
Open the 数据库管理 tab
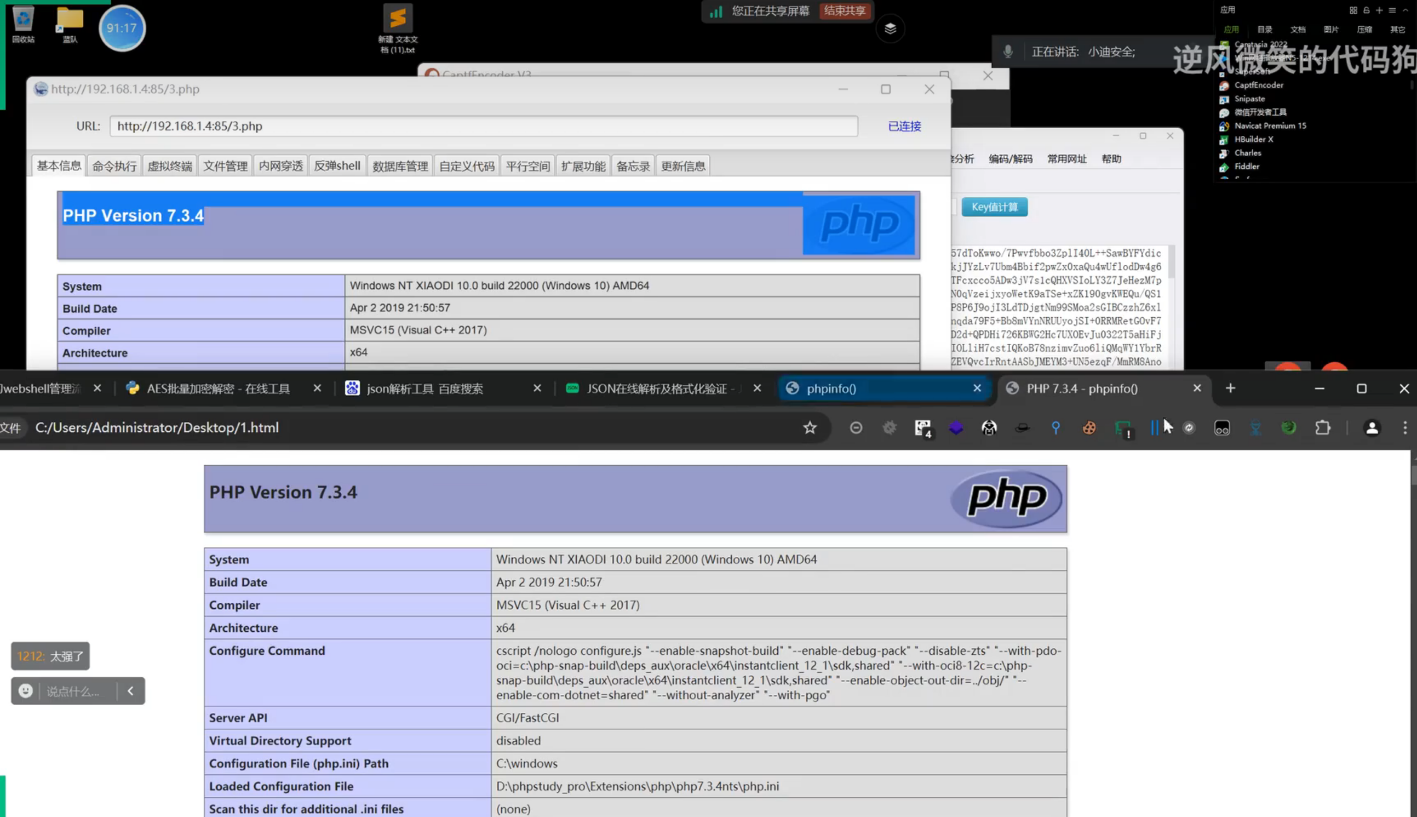[400, 166]
